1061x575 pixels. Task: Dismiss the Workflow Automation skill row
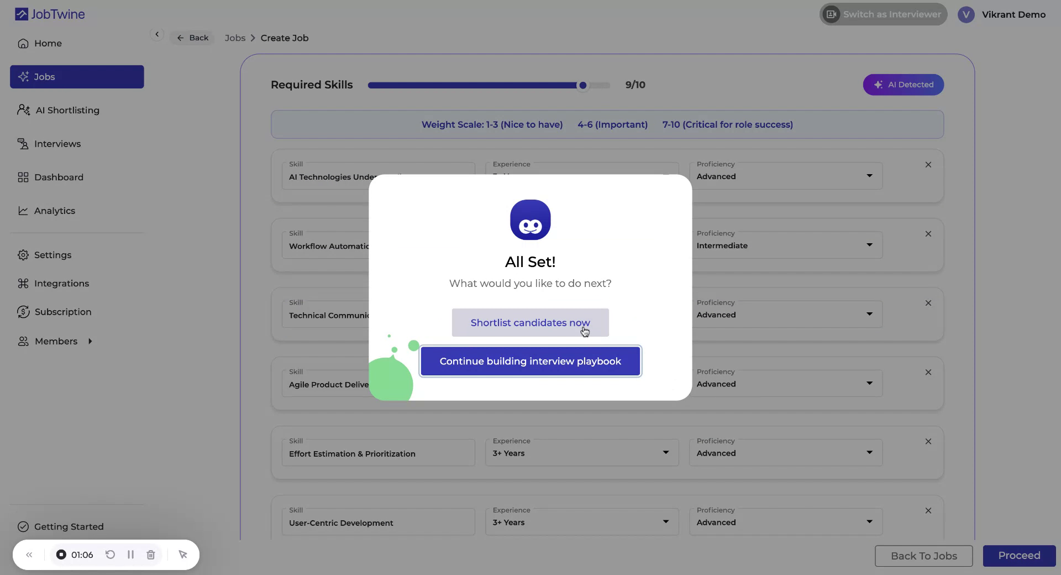[x=928, y=234]
